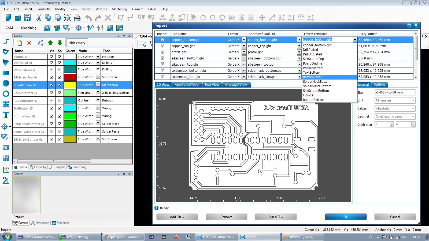Choose BoardOutline from the template list

coord(330,63)
